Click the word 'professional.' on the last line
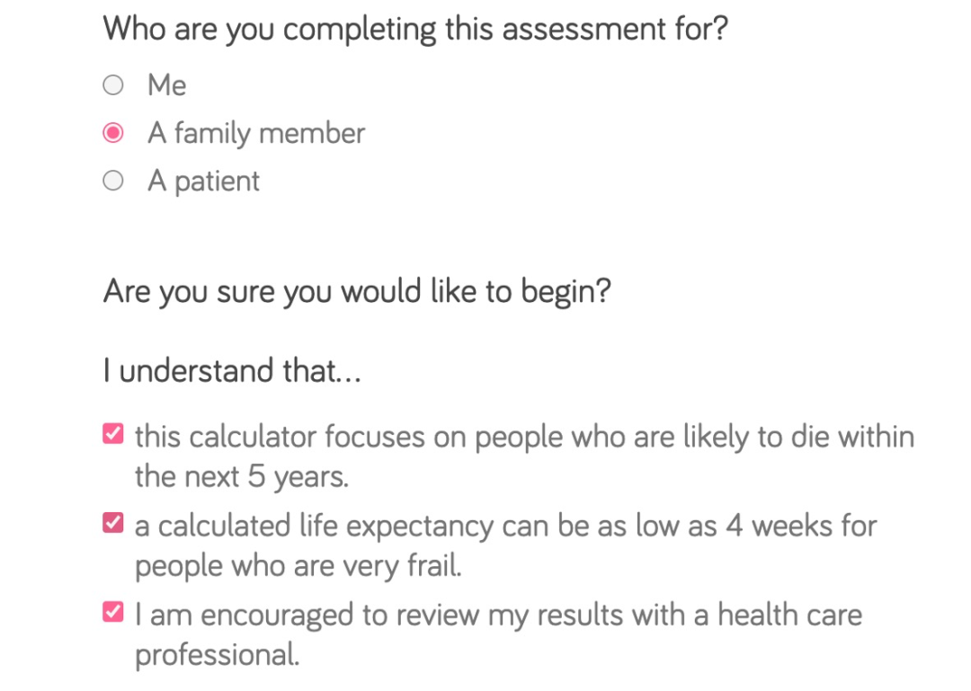 [217, 655]
